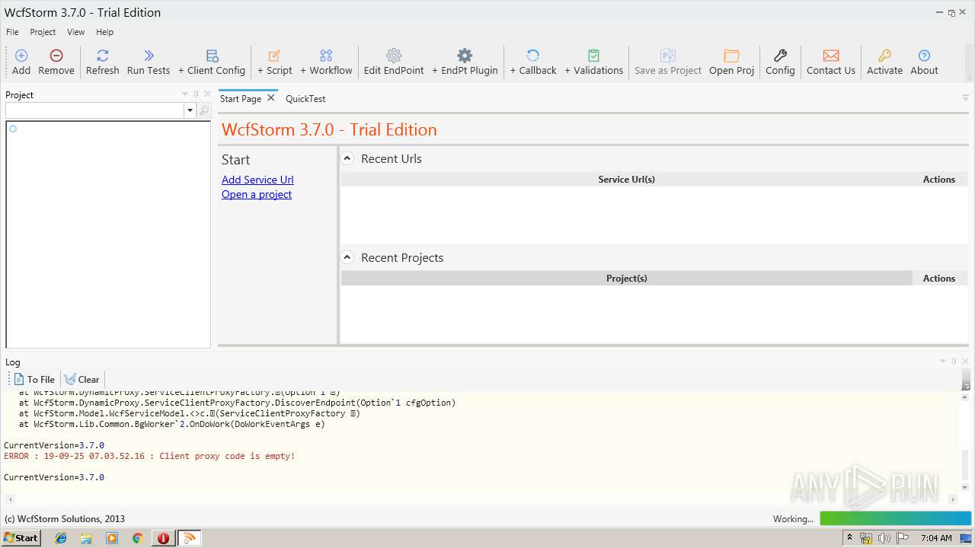Run Tests from the toolbar

tap(149, 62)
